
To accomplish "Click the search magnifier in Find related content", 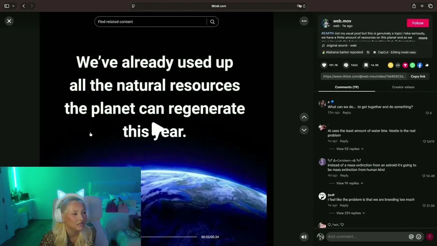I will tap(212, 22).
